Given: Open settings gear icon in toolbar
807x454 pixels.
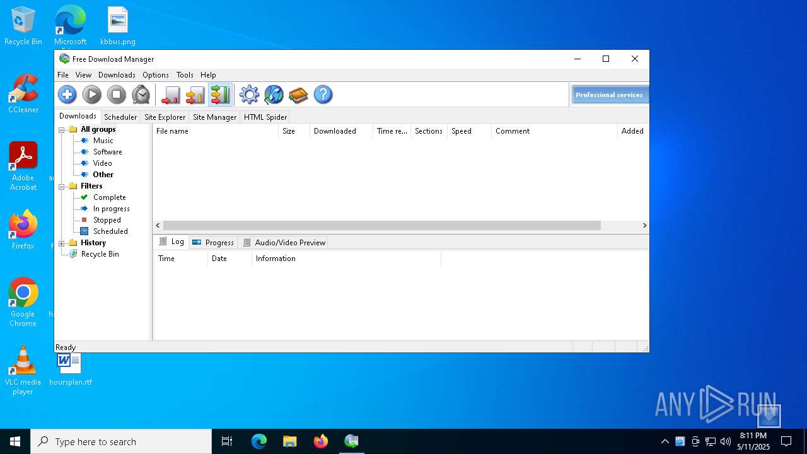Looking at the screenshot, I should (250, 95).
